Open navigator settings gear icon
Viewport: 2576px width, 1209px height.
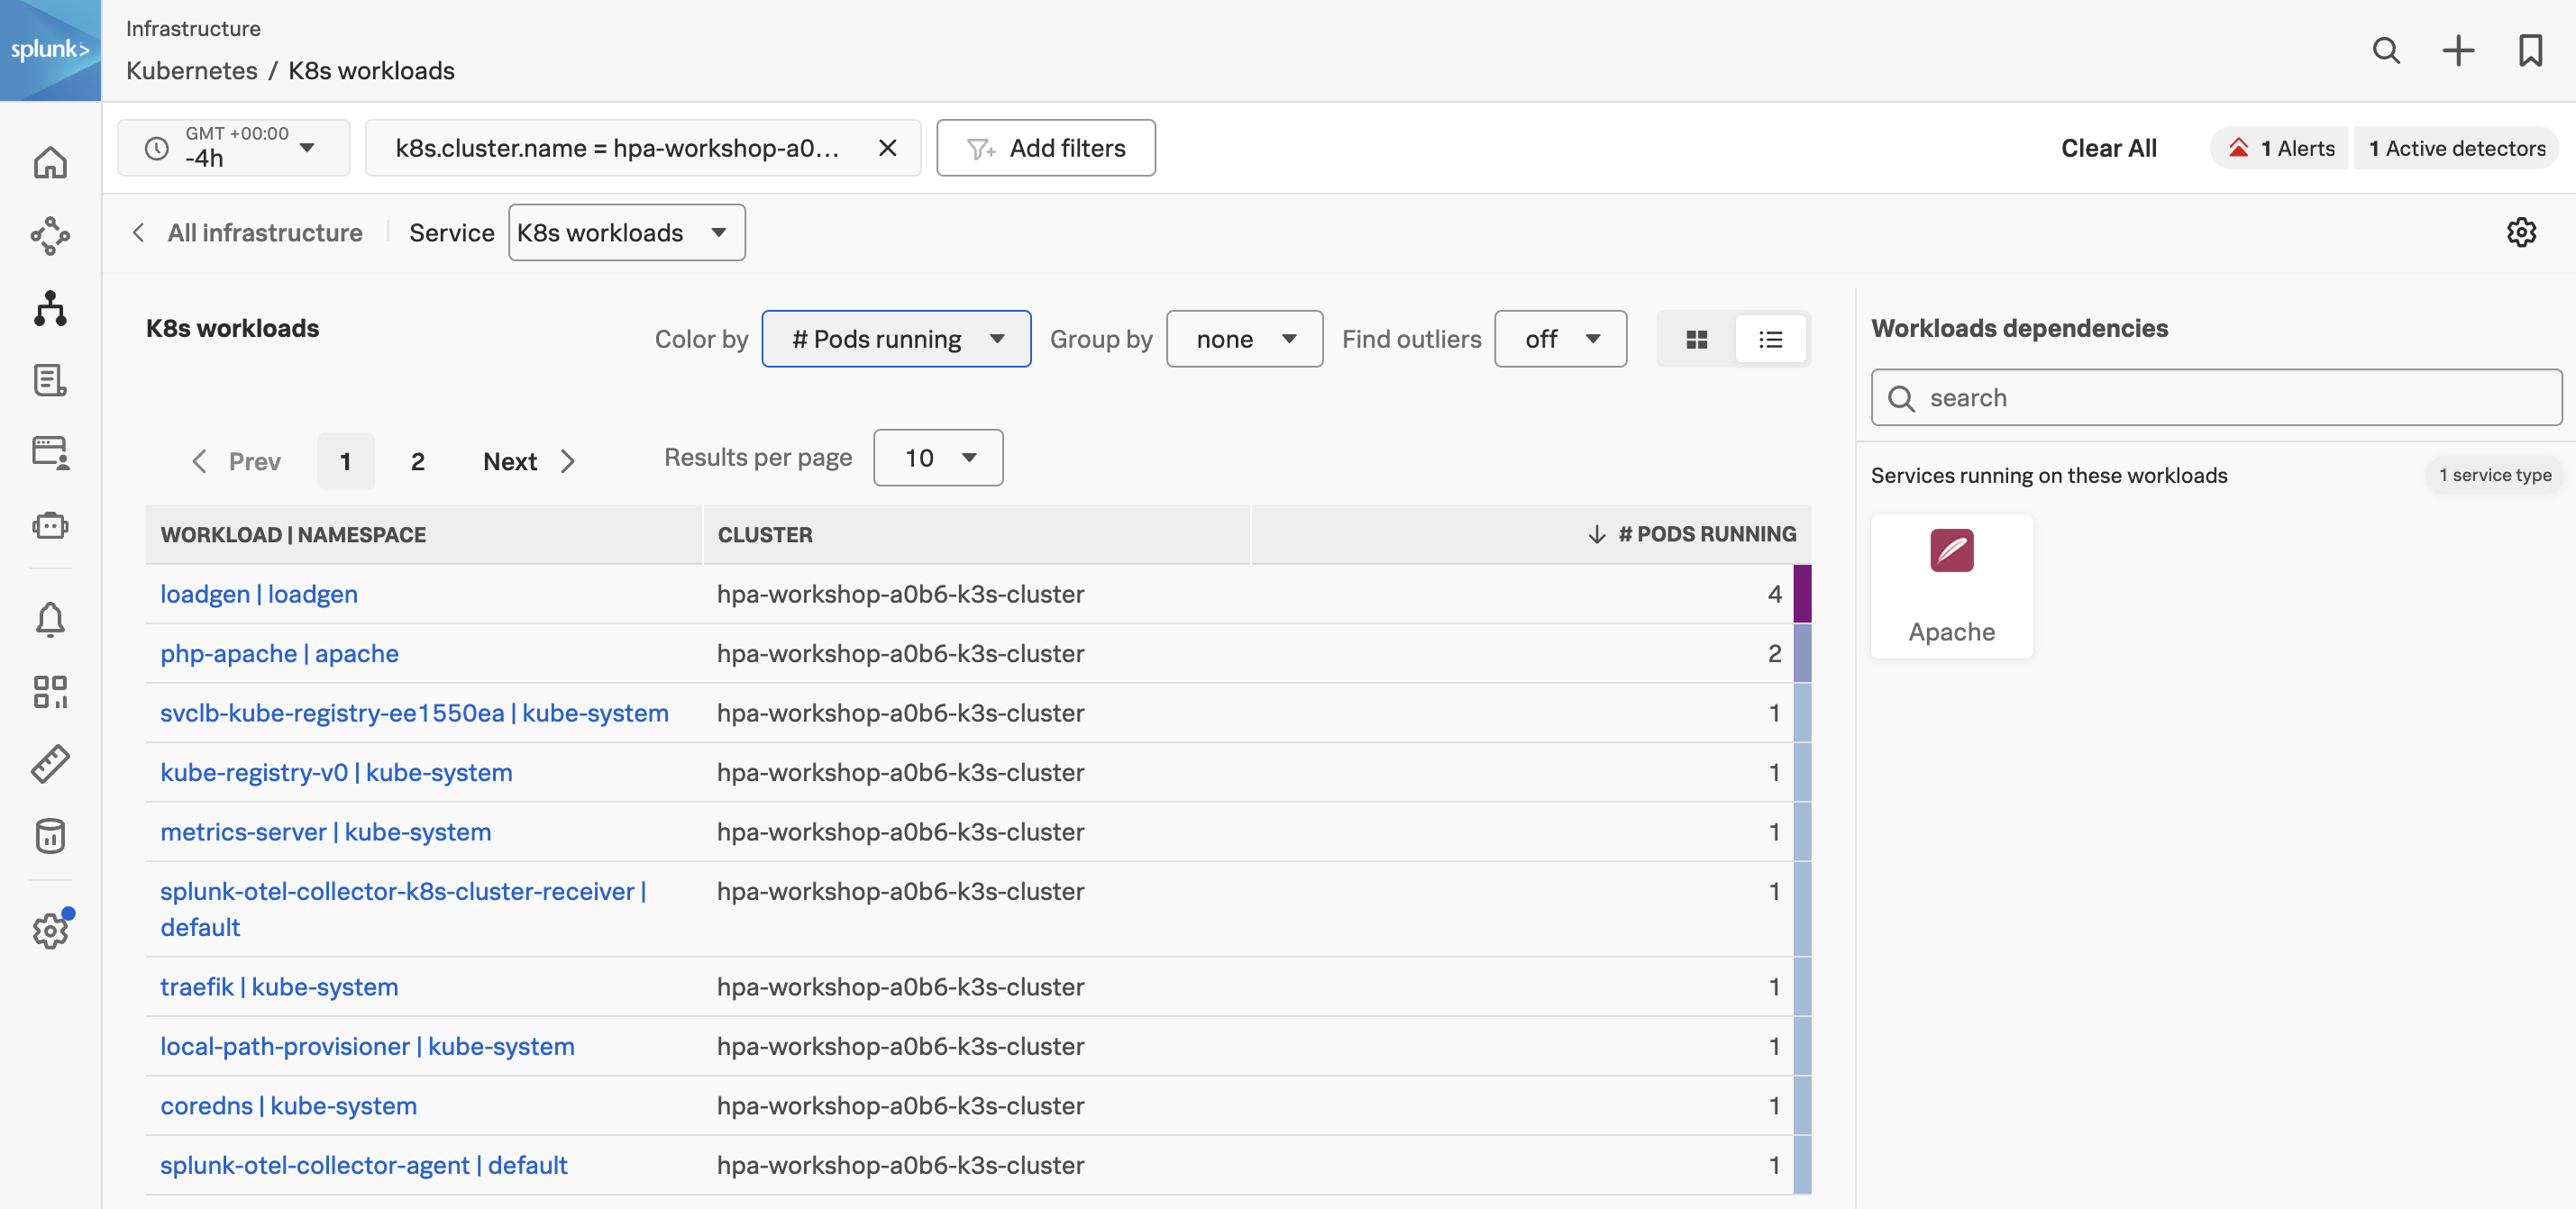2521,232
